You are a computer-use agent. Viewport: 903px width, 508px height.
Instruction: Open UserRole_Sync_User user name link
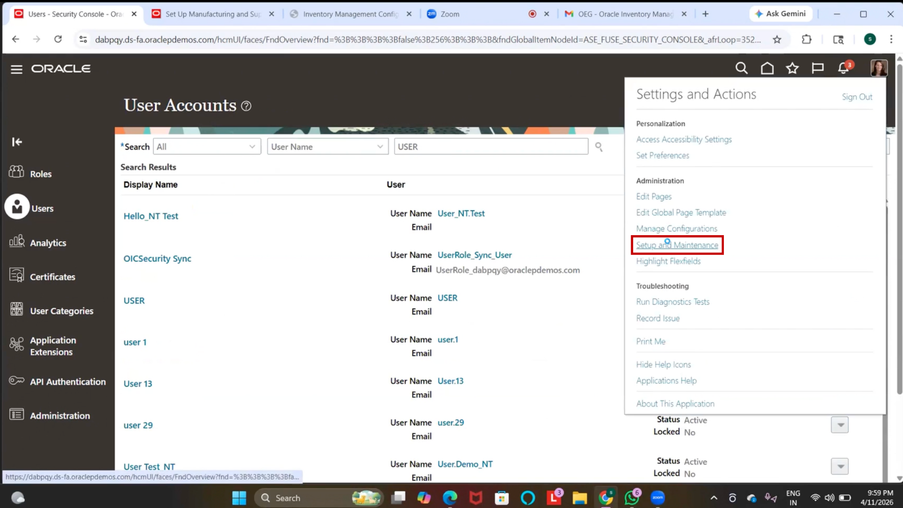click(475, 255)
